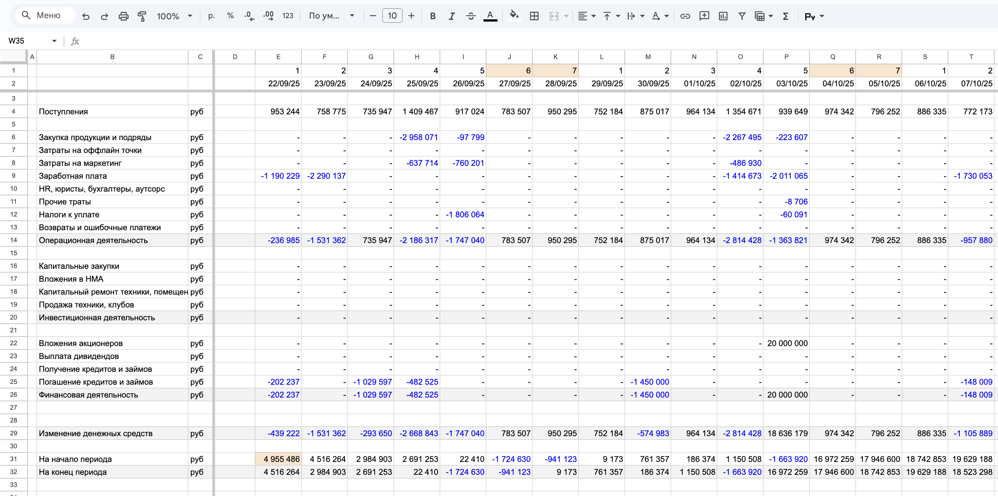The image size is (998, 496).
Task: Decrease decimal places
Action: (x=250, y=16)
